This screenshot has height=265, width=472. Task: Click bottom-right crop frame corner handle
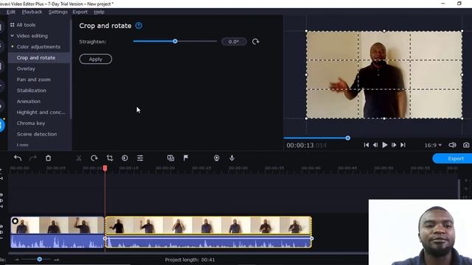click(462, 119)
